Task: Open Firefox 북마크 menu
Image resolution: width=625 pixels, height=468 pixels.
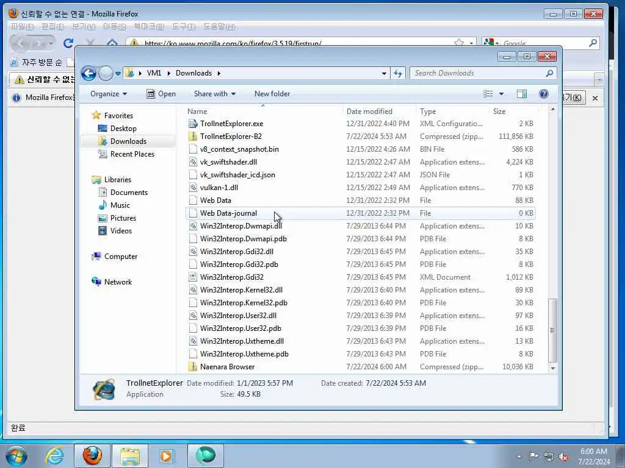Action: pyautogui.click(x=149, y=27)
